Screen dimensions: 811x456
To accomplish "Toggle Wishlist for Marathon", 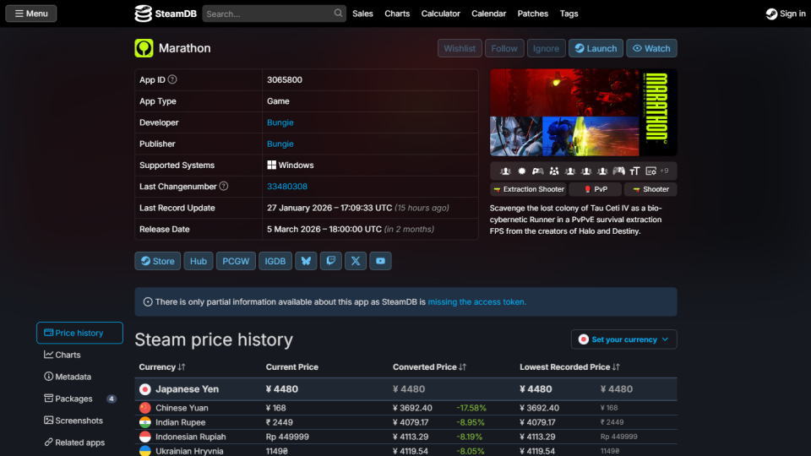I will [x=460, y=48].
